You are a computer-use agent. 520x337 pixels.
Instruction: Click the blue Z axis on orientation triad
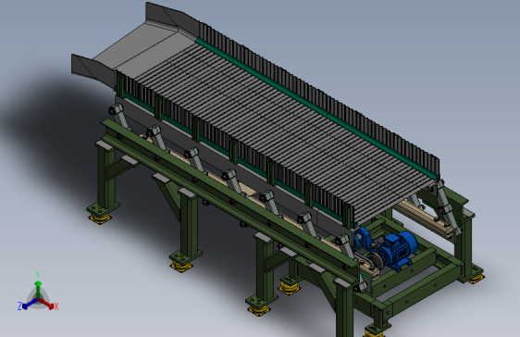(x=27, y=305)
